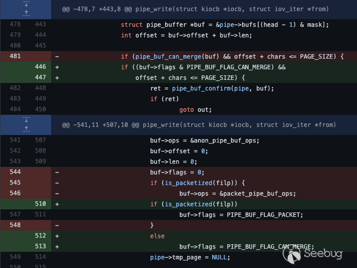Screen dimensions: 357x268
Task: Click minus marker on the pipe_buf_can_merge line
Action: coord(57,56)
